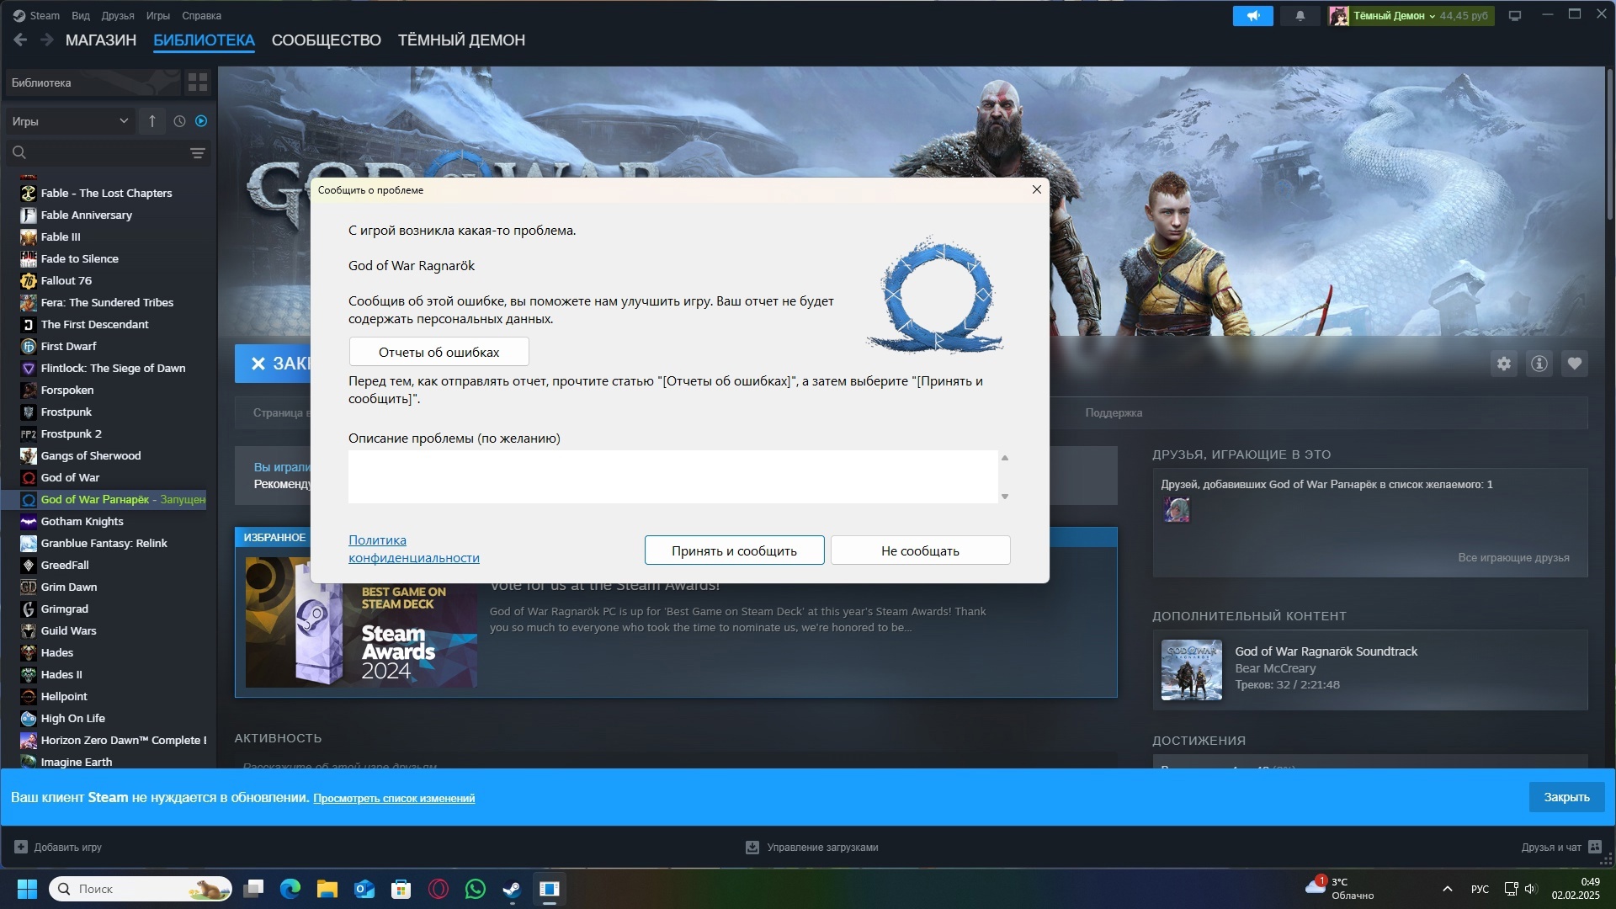
Task: Open the Вид menu
Action: 81,16
